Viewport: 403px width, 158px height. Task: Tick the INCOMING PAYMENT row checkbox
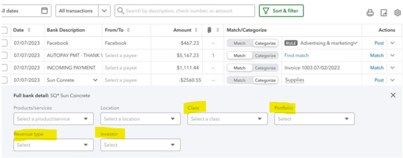click(4, 68)
